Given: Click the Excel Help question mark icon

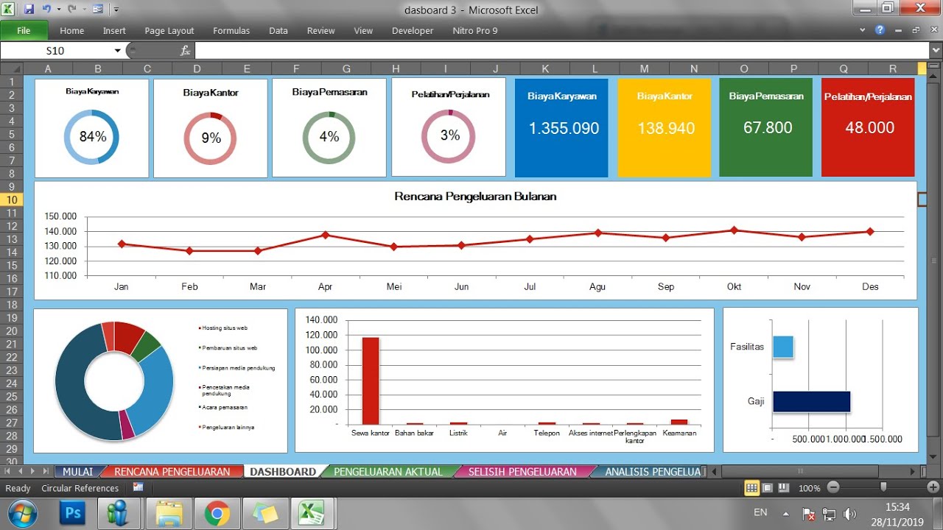Looking at the screenshot, I should [x=880, y=30].
